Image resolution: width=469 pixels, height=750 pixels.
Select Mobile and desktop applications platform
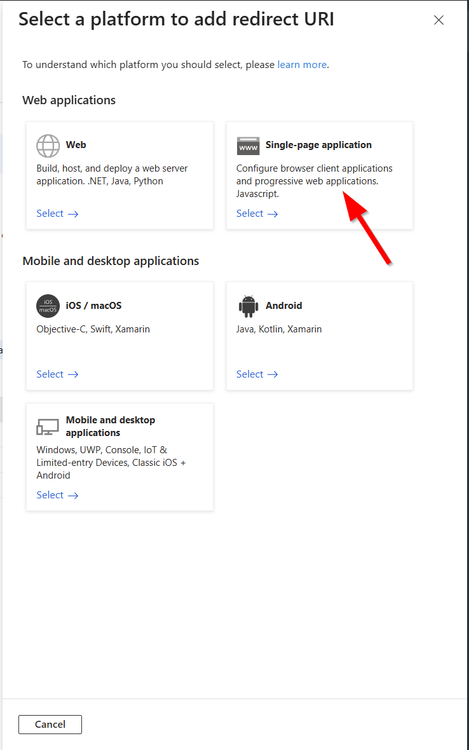click(57, 495)
